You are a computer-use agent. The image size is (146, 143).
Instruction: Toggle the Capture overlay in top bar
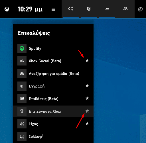tap(89, 9)
